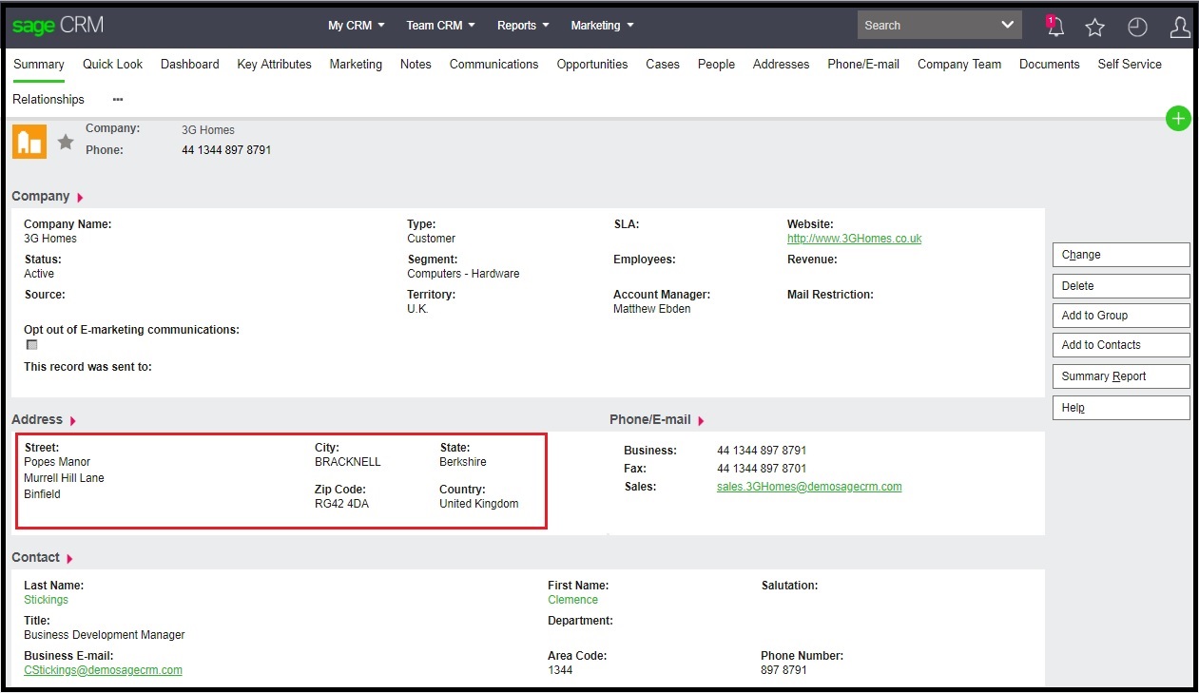Open recent items clock icon
Screen dimensions: 1199x693
point(1137,28)
